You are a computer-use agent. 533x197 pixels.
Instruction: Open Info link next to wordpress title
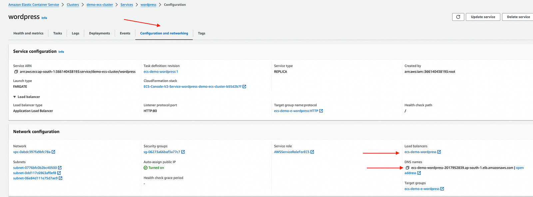point(44,18)
